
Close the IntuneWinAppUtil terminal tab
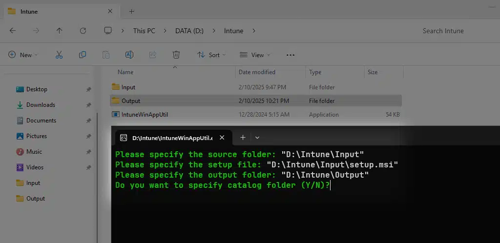pos(222,138)
